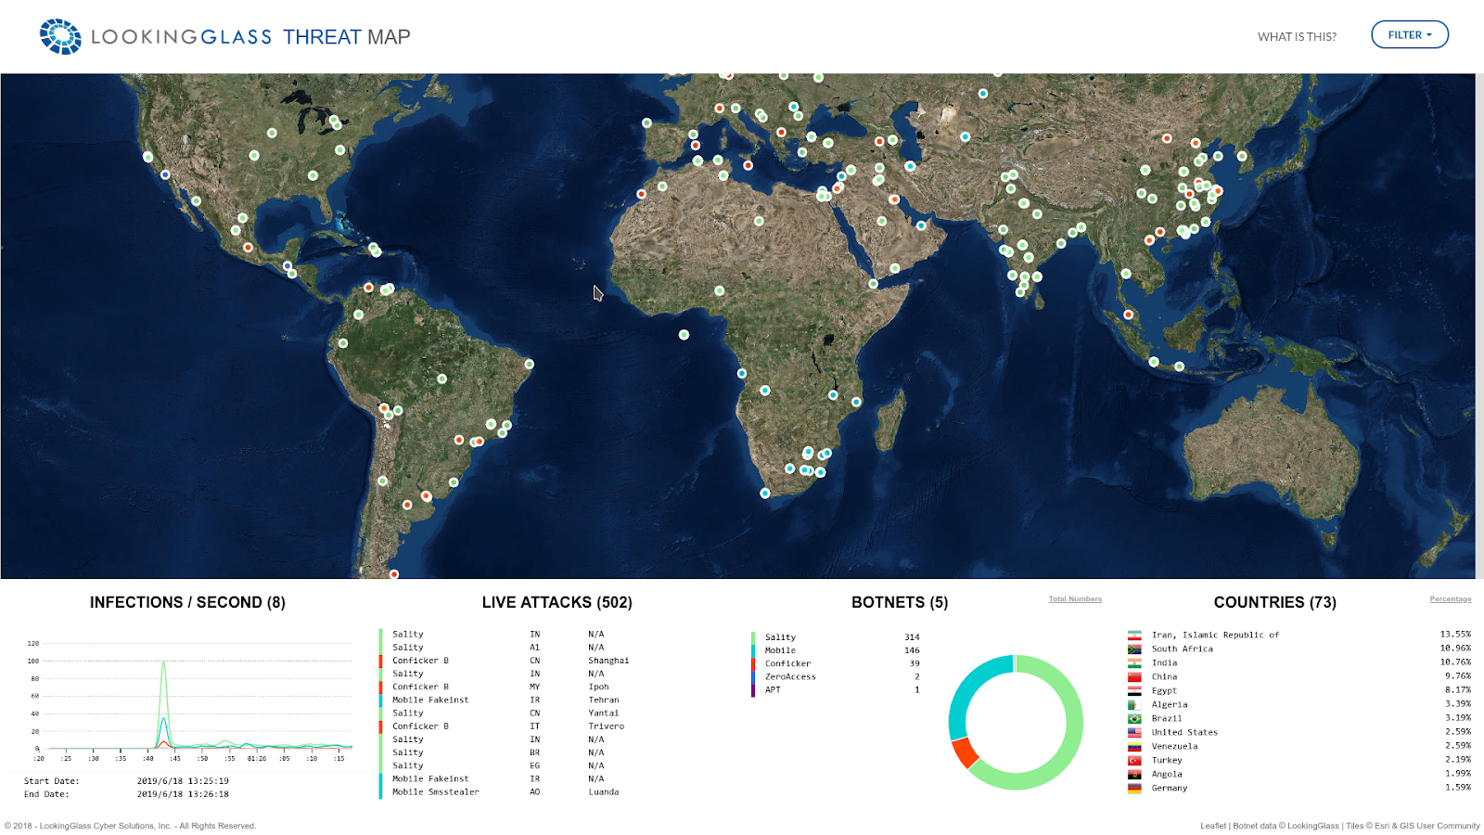This screenshot has width=1484, height=835.
Task: Click the infection spike on the graph
Action: click(163, 663)
